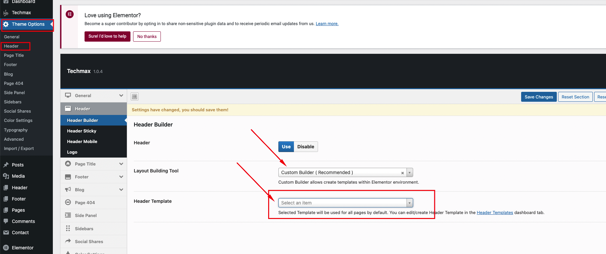This screenshot has width=606, height=254.
Task: Click the Posts pin icon
Action: (6, 165)
